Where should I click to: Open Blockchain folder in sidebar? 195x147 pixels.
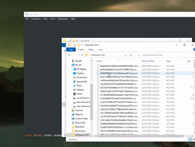pos(80,131)
